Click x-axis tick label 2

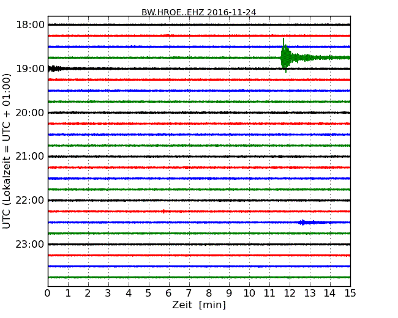(x=88, y=294)
